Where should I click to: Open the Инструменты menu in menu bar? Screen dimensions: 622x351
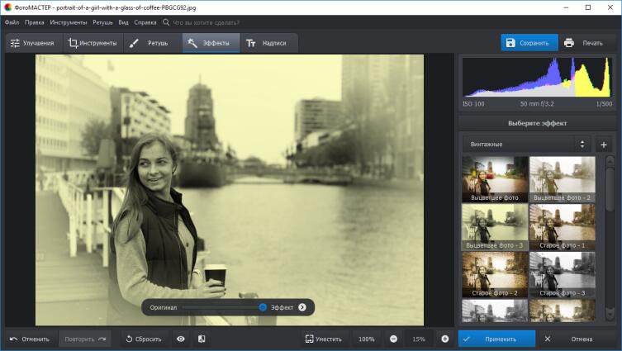coord(69,22)
